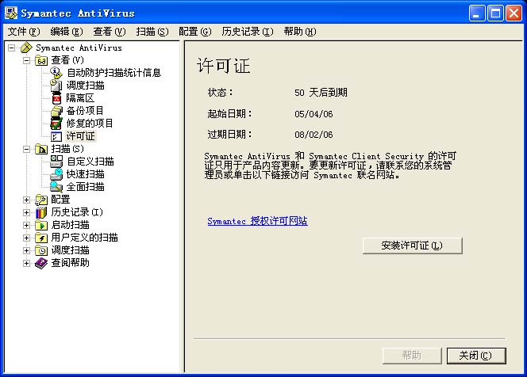The width and height of the screenshot is (527, 377).
Task: Open the 历史记录(I) menu in menu bar
Action: click(248, 32)
